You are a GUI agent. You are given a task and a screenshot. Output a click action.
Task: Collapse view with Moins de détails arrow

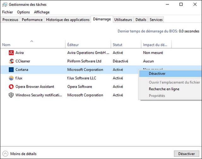(5, 154)
